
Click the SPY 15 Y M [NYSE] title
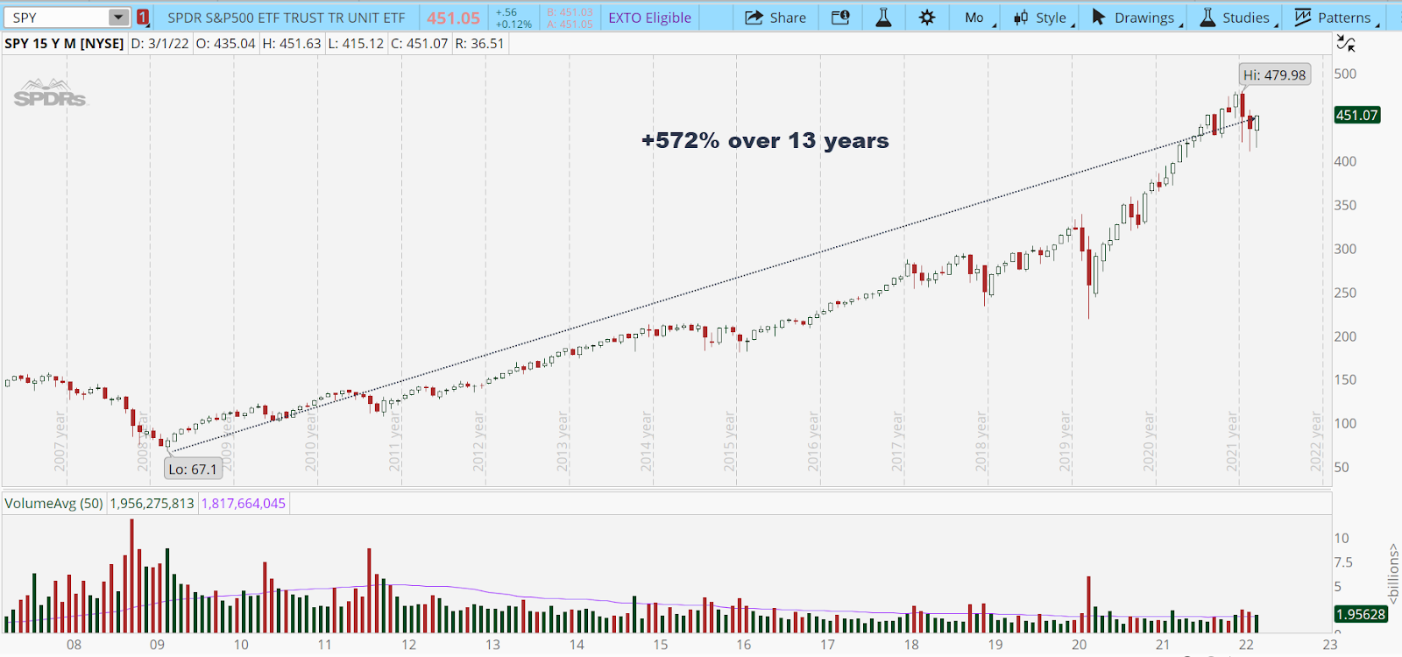(x=64, y=43)
